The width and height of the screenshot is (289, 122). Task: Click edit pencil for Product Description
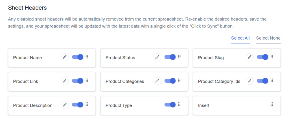pyautogui.click(x=65, y=105)
